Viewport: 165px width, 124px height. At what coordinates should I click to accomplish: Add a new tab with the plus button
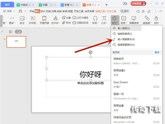point(107,5)
